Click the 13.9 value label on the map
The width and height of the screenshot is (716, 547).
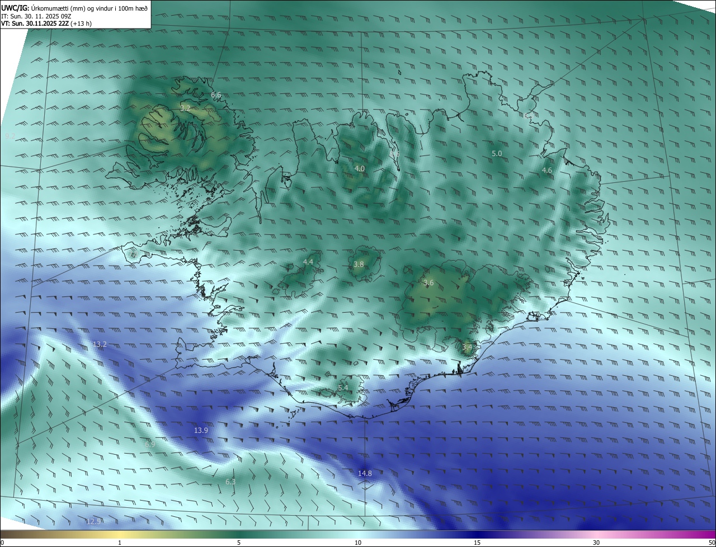pos(201,430)
